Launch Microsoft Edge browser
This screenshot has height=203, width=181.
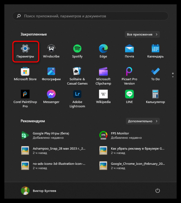pos(103,51)
